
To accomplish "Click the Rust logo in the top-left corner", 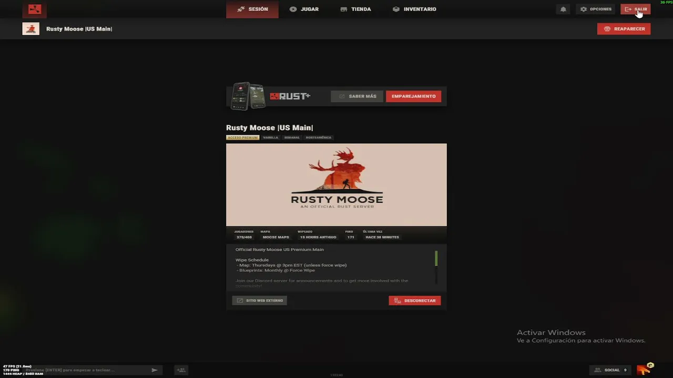I will [x=35, y=9].
